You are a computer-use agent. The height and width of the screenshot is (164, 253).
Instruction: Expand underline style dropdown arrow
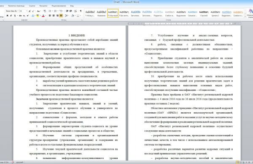click(x=17, y=16)
